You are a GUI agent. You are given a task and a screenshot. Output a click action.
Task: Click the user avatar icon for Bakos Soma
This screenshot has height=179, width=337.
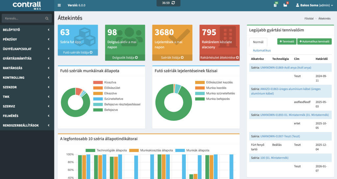298,5
